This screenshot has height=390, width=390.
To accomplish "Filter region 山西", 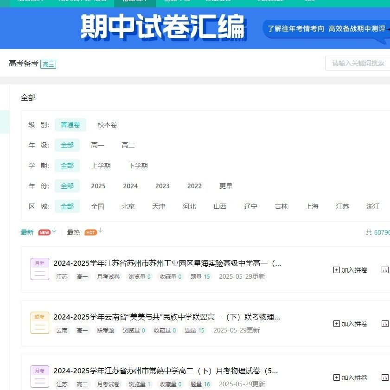I will click(220, 206).
